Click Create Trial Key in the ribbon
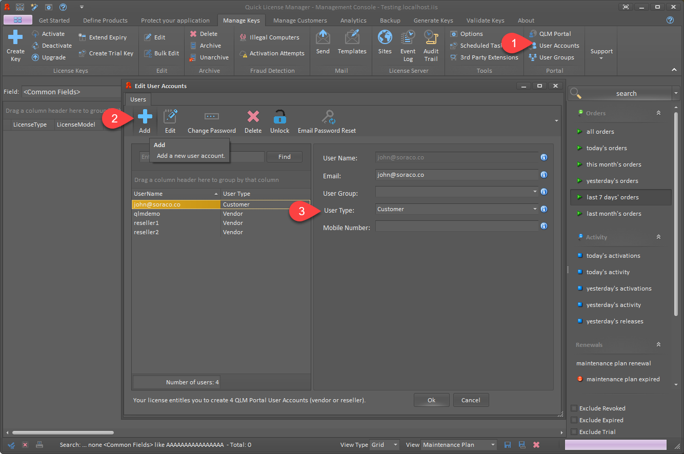684x454 pixels. 106,53
